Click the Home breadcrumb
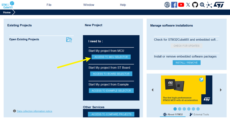Screen dimensions: 230x121 7,12
